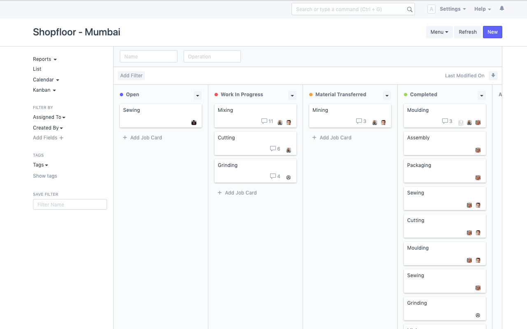Image resolution: width=527 pixels, height=329 pixels.
Task: Toggle sort direction arrow button
Action: pos(493,76)
